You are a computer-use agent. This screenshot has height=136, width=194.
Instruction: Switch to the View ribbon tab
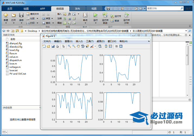click(x=94, y=9)
